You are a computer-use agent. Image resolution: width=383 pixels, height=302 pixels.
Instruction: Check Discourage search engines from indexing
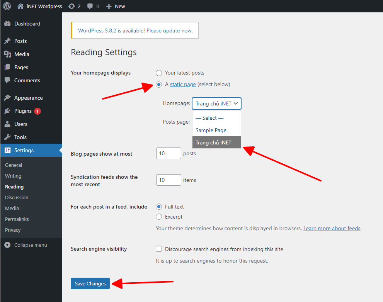pos(159,249)
